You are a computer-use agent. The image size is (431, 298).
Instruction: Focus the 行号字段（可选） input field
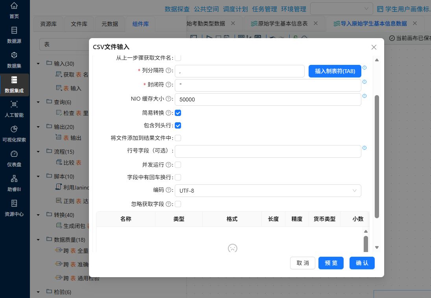(268, 151)
